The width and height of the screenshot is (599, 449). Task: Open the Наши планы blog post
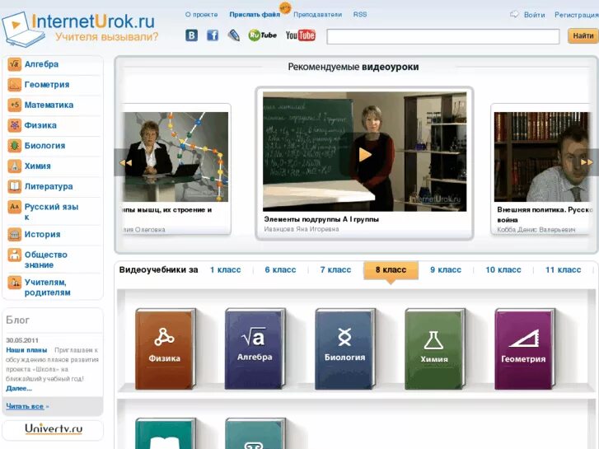26,350
